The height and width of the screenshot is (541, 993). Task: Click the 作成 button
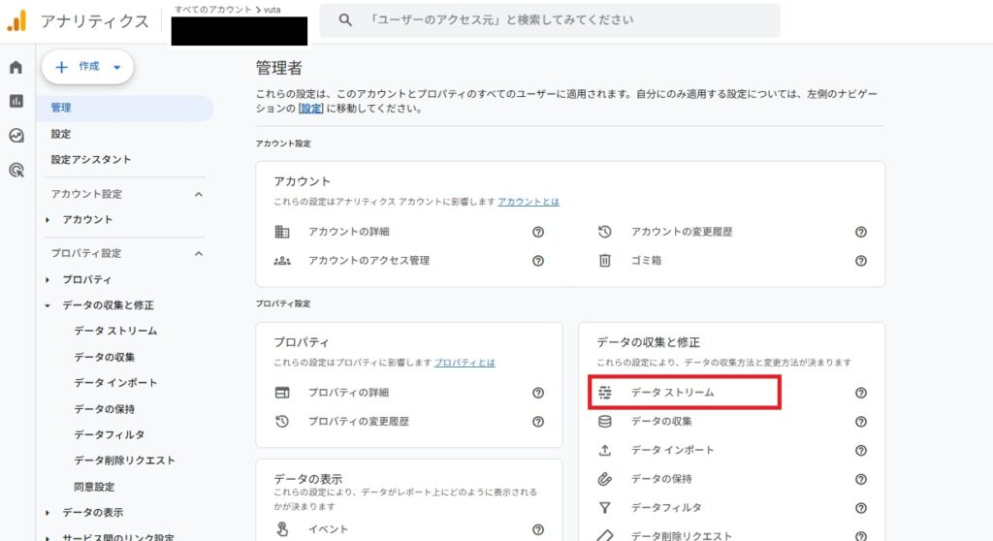click(87, 67)
